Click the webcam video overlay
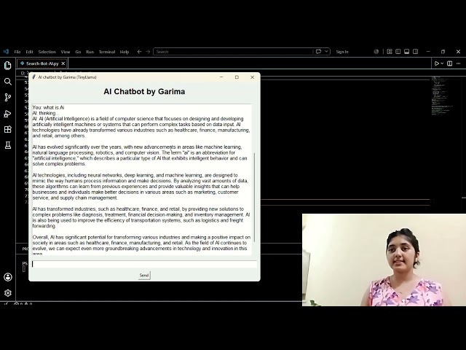Image resolution: width=466 pixels, height=350 pixels. tap(384, 260)
